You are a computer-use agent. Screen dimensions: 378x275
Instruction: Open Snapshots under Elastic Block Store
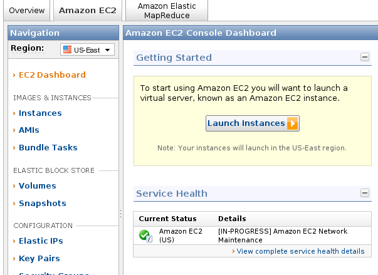[43, 204]
